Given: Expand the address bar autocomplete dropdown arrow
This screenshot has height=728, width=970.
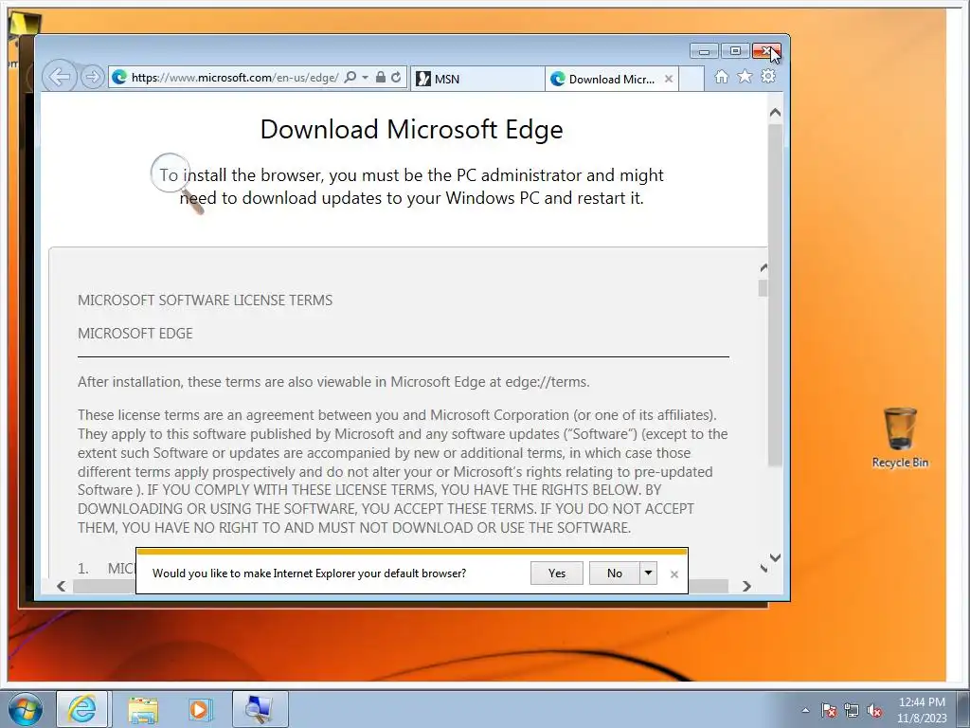Looking at the screenshot, I should coord(365,78).
